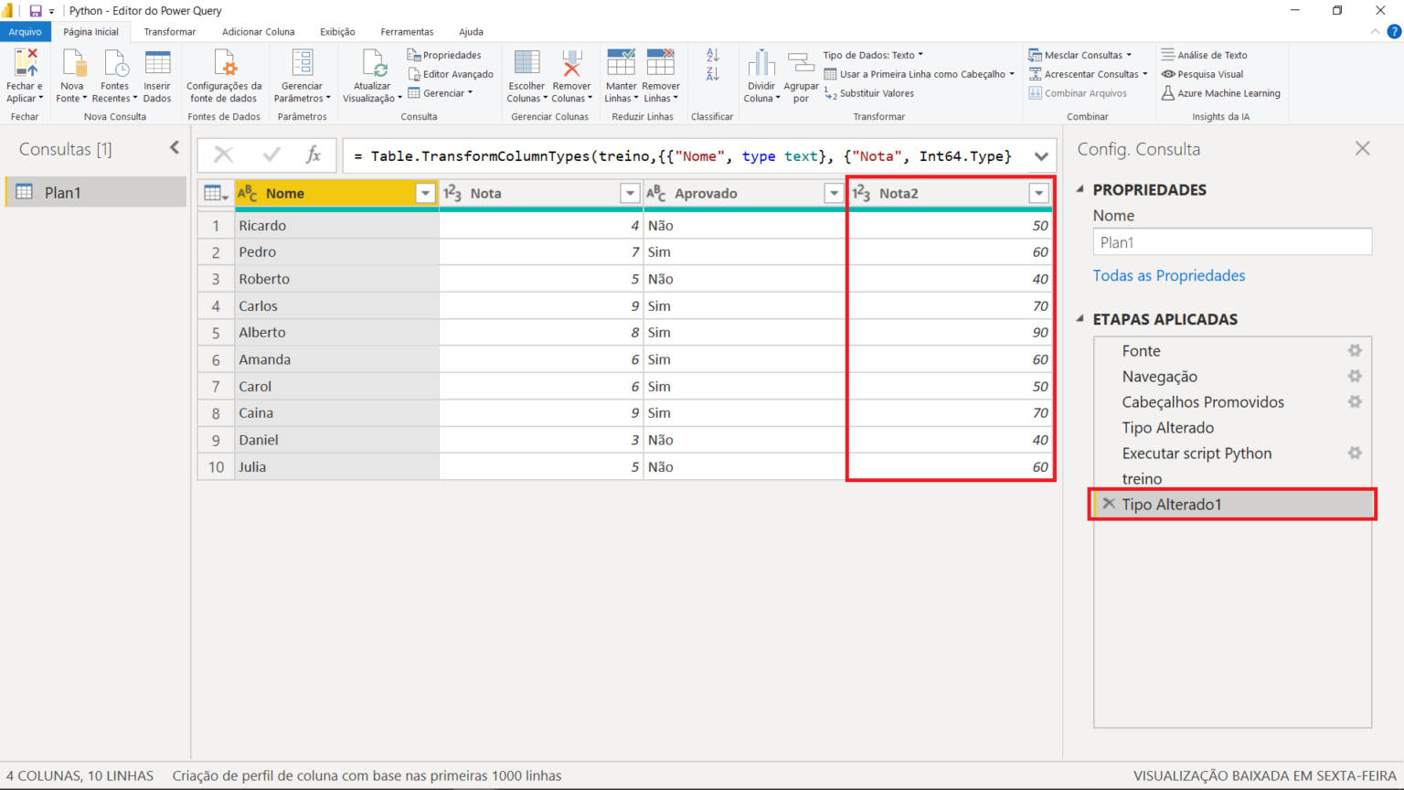Open Tipo de Dados dropdown
1404x790 pixels.
pyautogui.click(x=873, y=55)
